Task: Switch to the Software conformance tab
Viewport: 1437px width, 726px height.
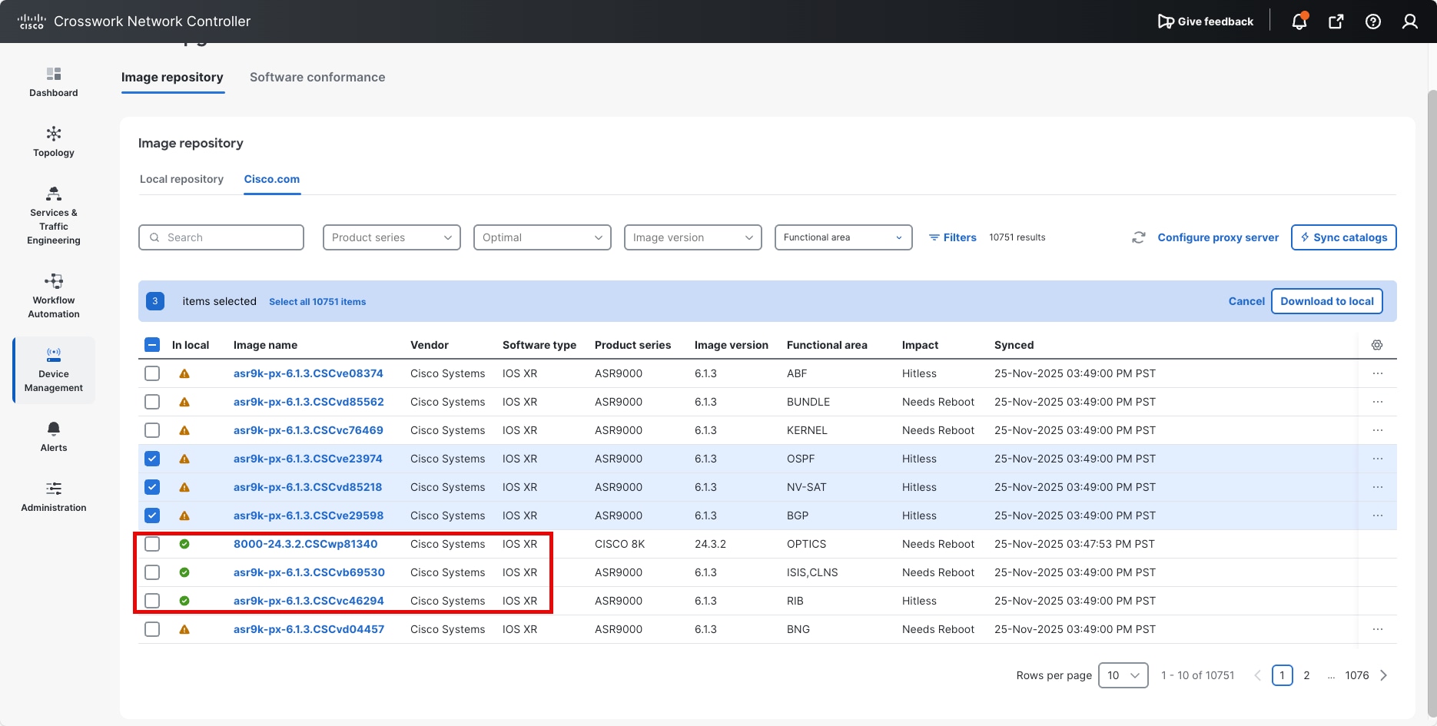Action: [x=317, y=77]
